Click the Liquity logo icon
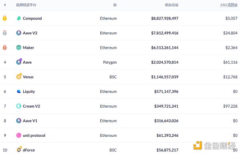The height and width of the screenshot is (154, 240). (19, 91)
